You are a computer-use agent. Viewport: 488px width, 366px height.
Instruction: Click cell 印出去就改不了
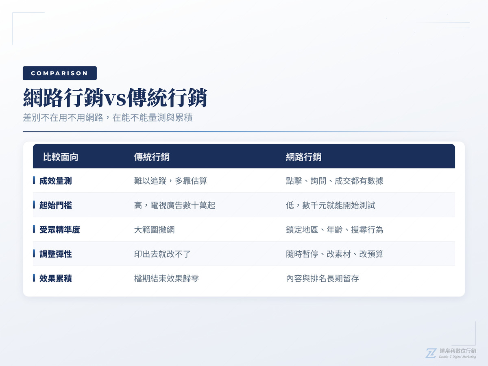pos(163,254)
